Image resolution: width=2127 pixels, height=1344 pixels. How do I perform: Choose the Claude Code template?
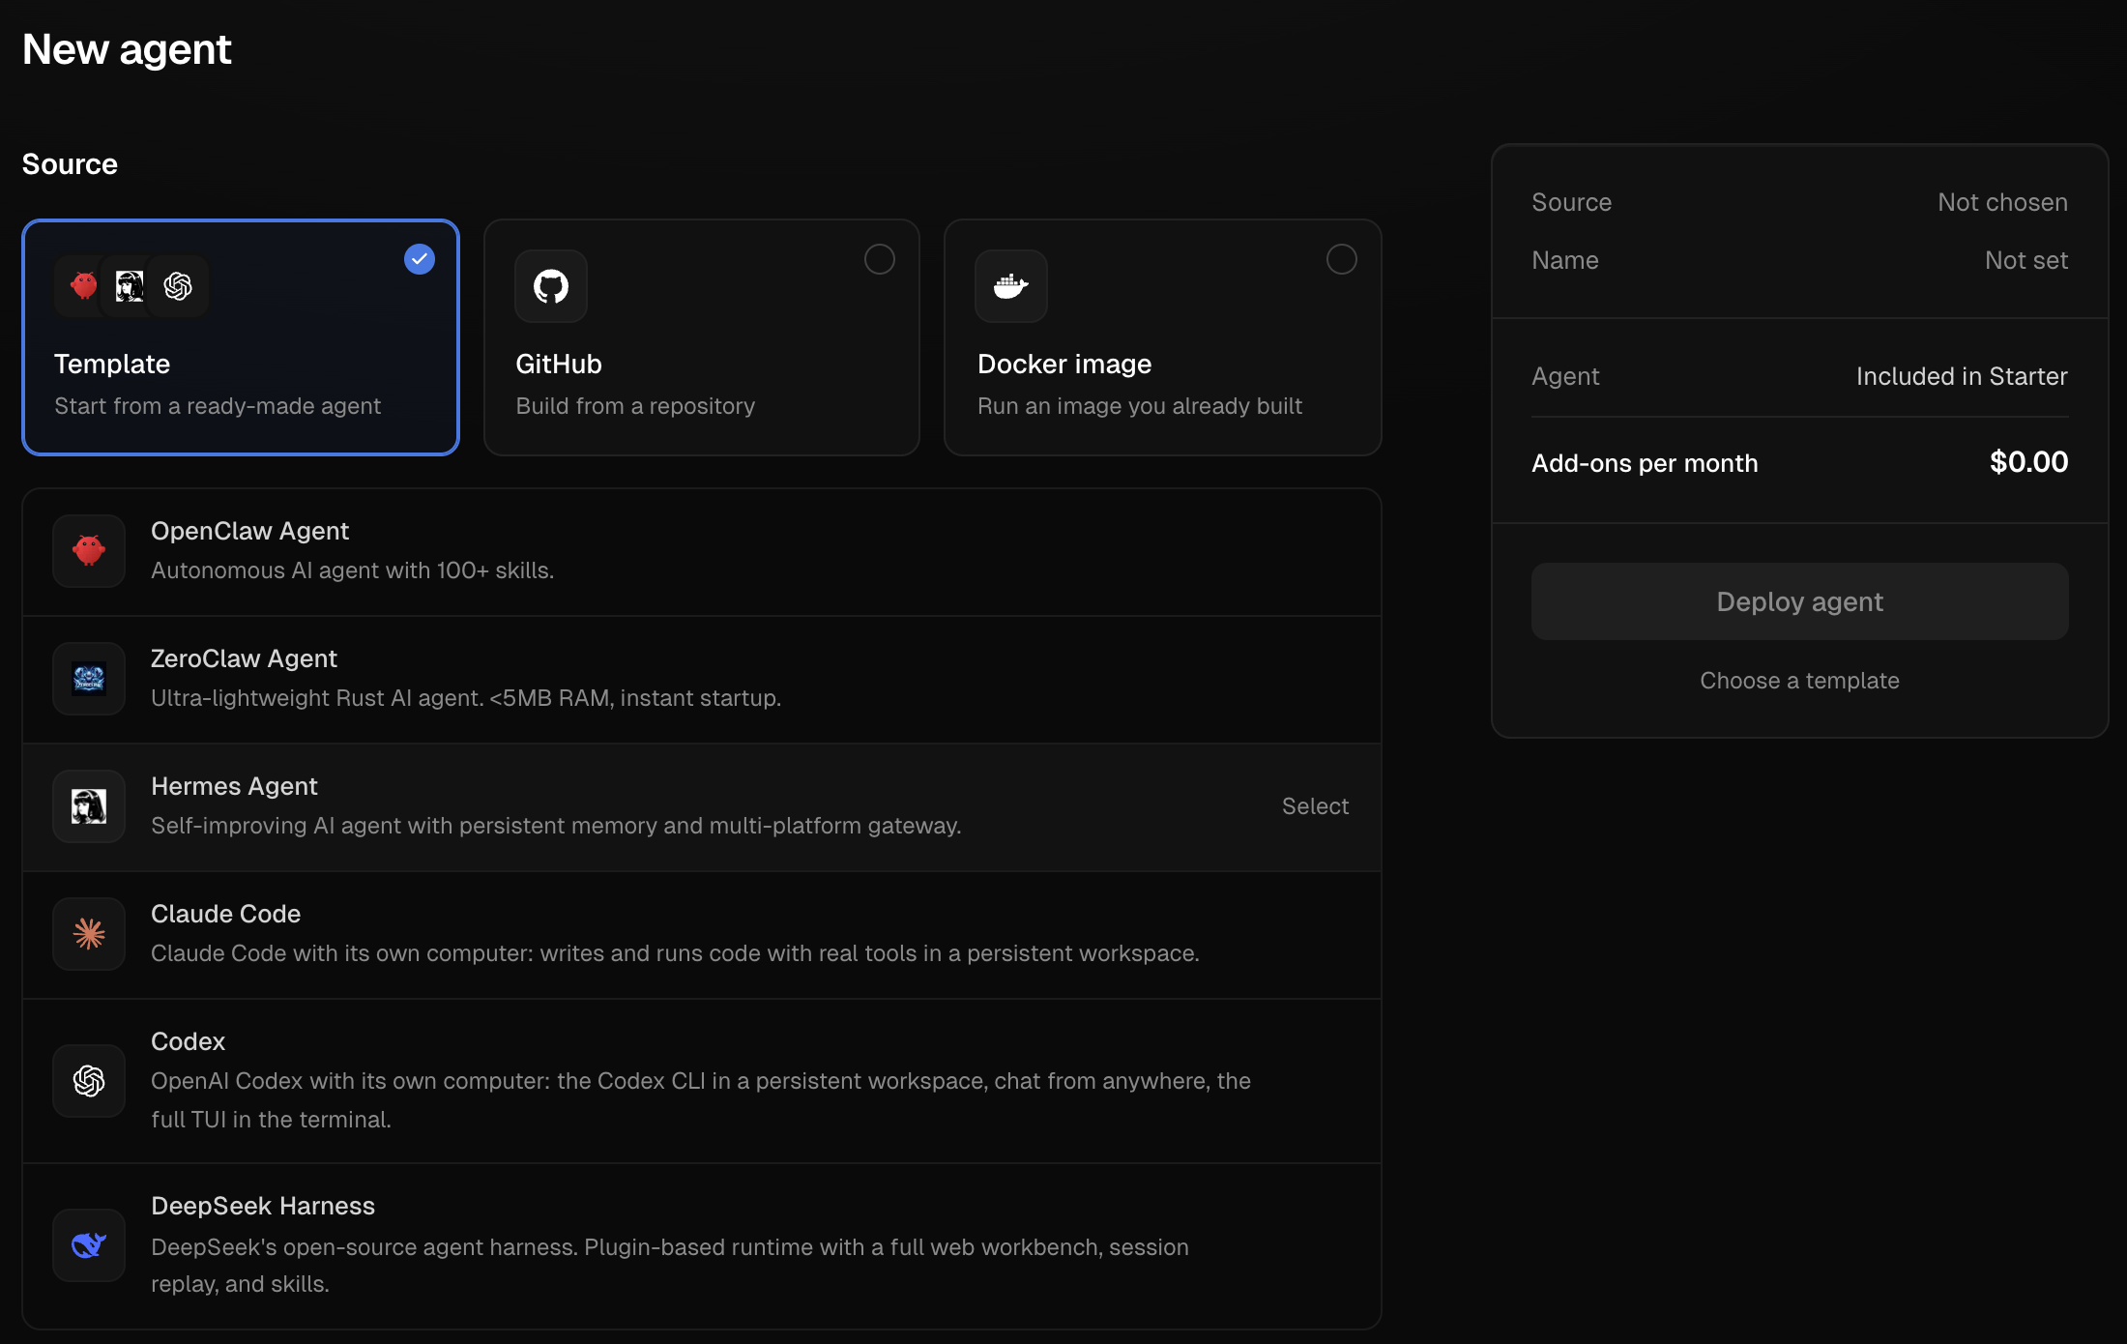[702, 934]
